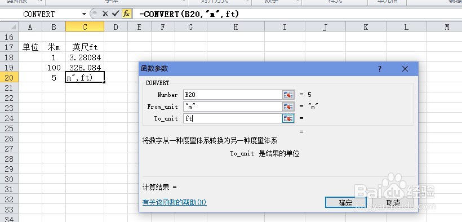
Task: Click the cancel X icon in formula bar
Action: [x=105, y=14]
